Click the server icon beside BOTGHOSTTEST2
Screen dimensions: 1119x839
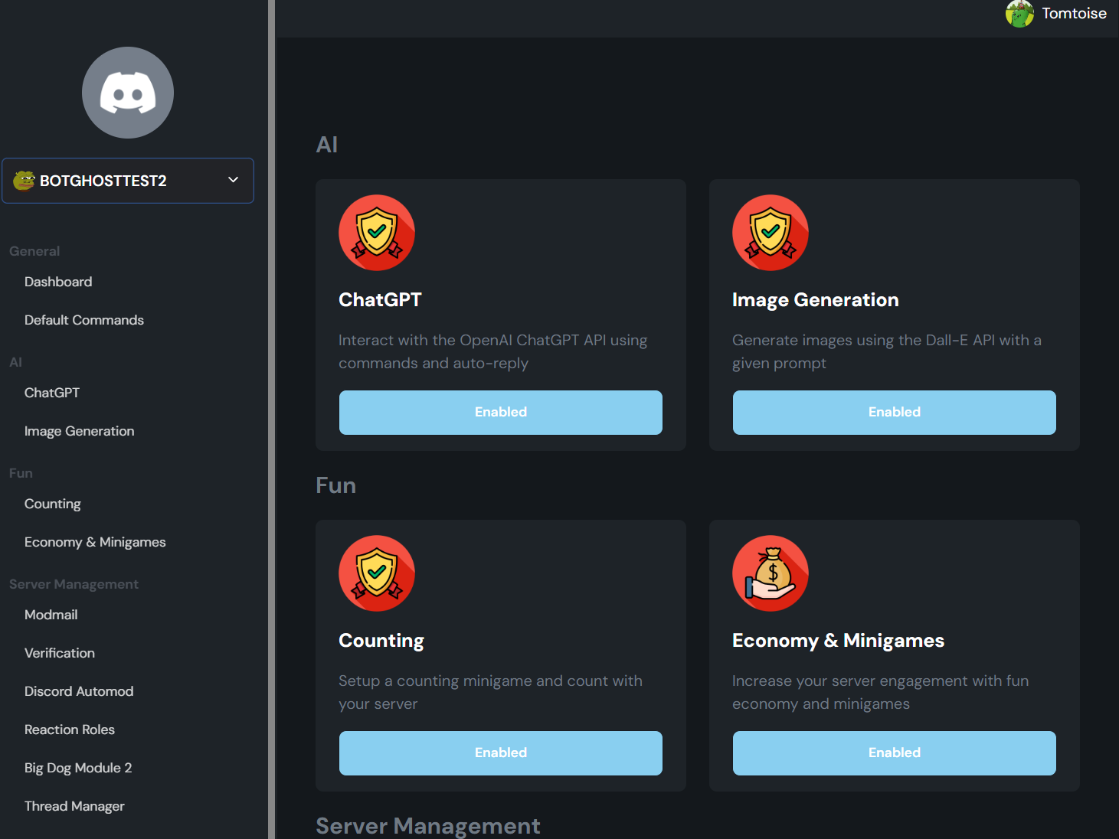24,180
